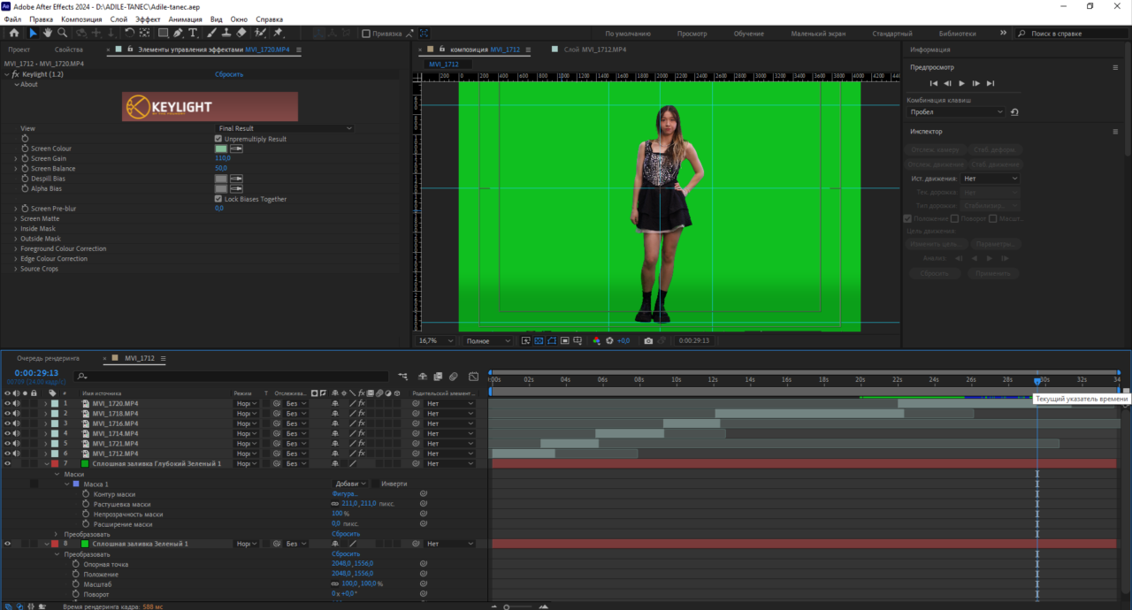
Task: Select the Selection arrow tool
Action: (x=33, y=33)
